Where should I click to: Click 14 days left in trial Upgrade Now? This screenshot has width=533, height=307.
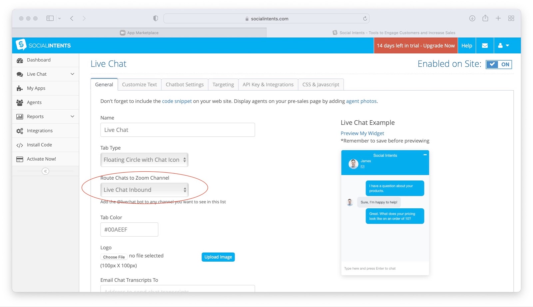point(416,46)
